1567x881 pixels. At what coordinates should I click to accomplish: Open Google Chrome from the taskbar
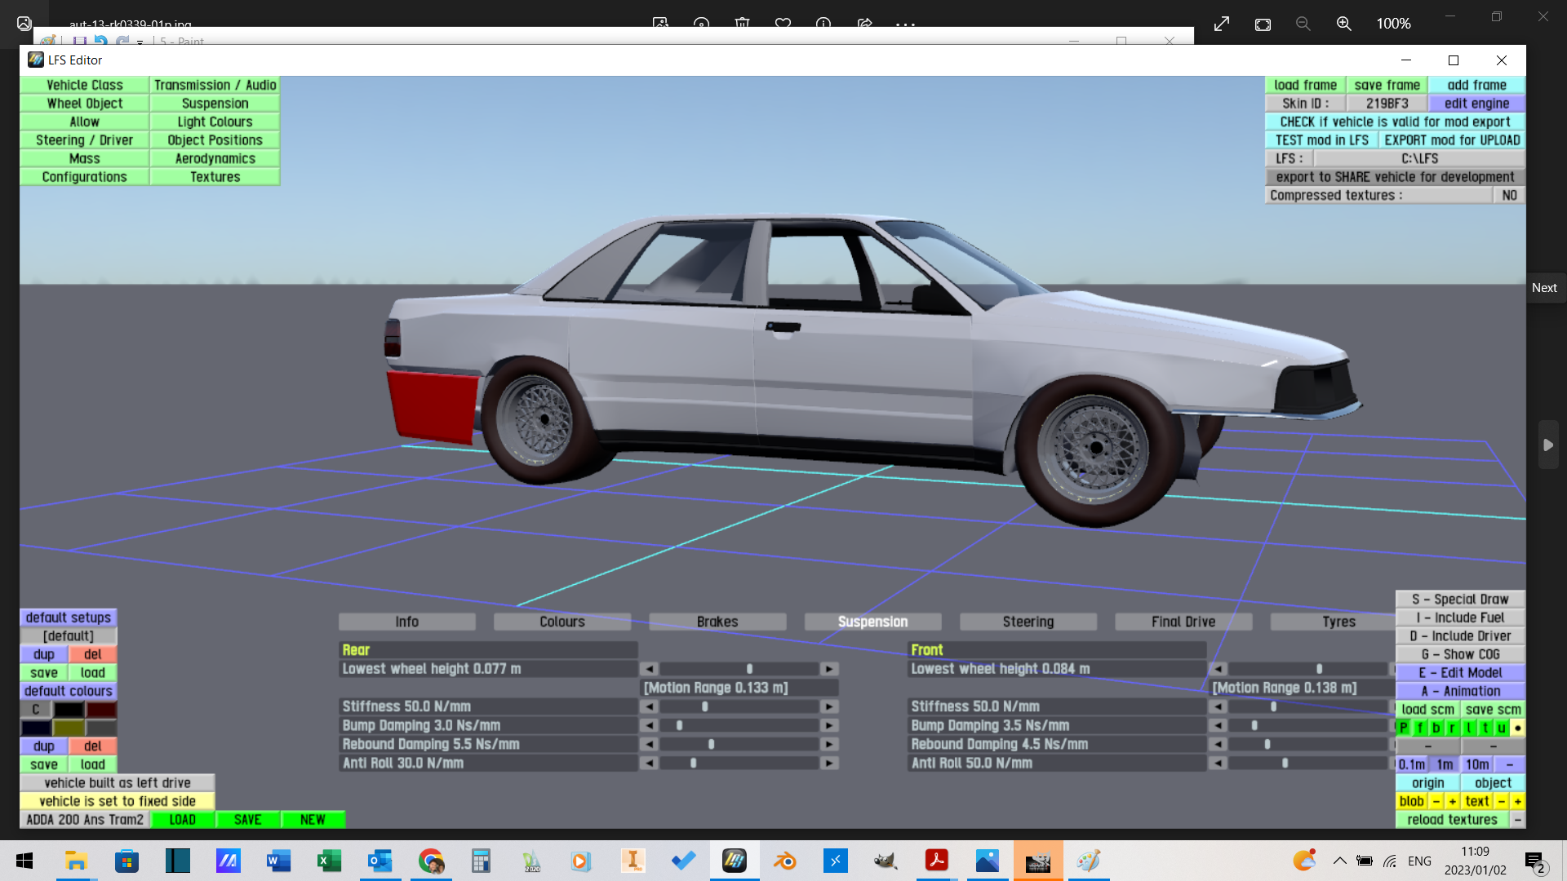431,861
